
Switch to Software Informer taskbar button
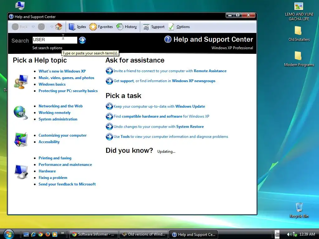point(93,234)
